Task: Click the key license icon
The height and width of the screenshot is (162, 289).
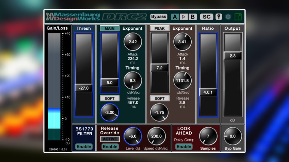Action: click(218, 17)
